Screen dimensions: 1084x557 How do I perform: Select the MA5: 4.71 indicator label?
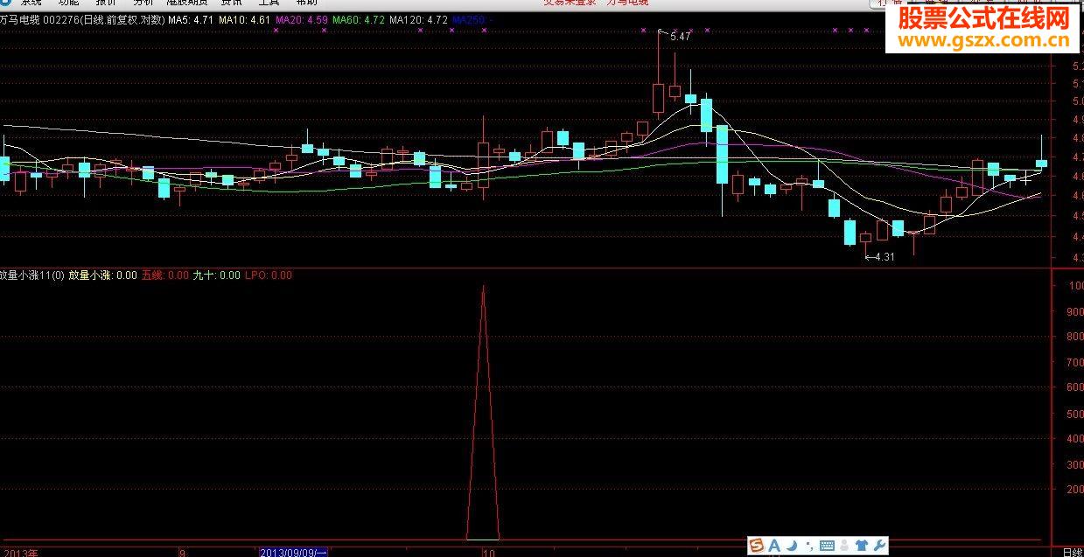[189, 19]
